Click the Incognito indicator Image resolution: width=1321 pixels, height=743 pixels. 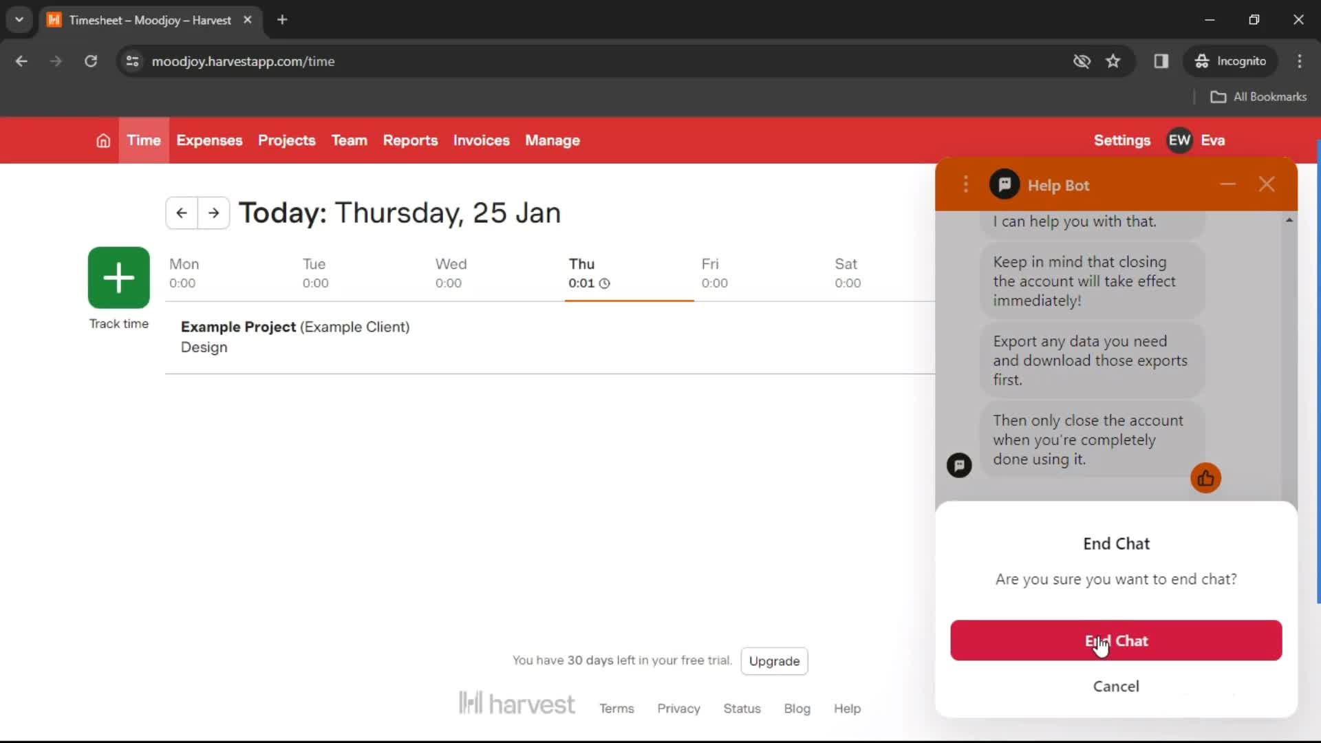[1230, 61]
